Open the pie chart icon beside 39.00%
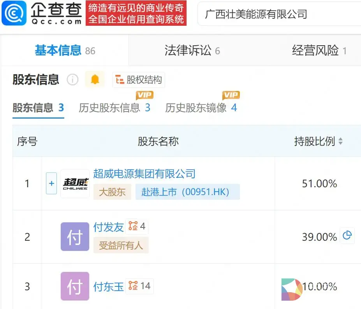The image size is (361, 309). click(347, 236)
